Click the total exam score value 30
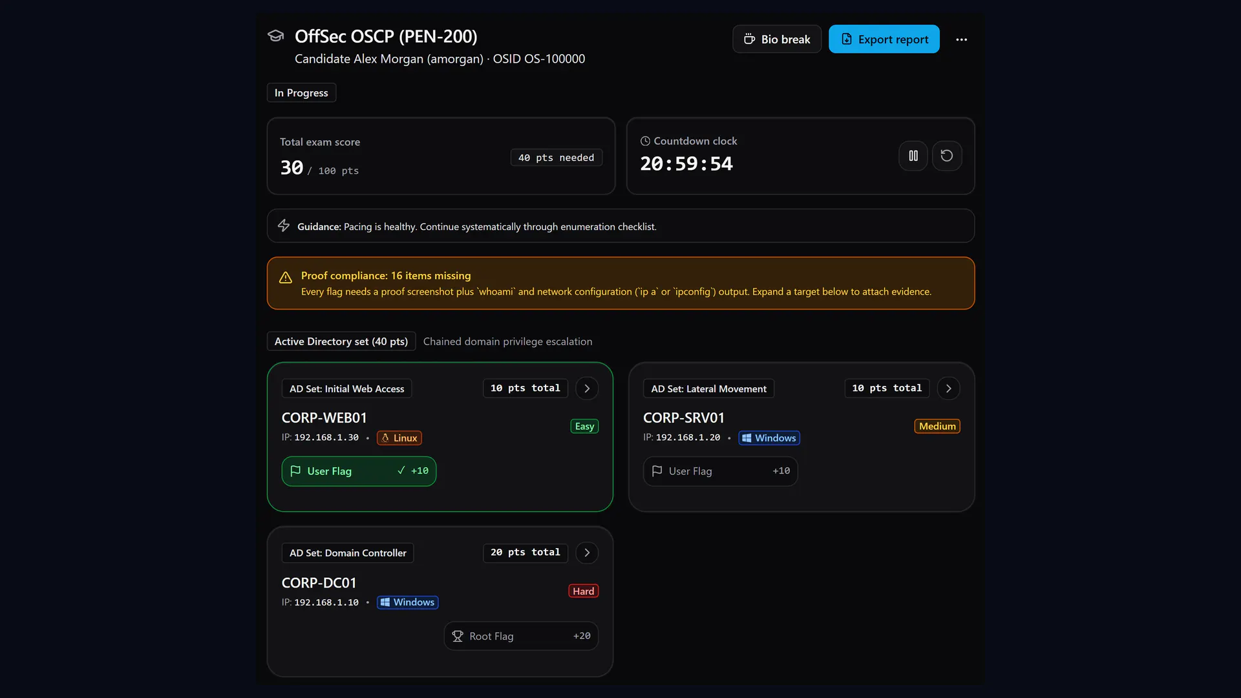The width and height of the screenshot is (1241, 698). tap(292, 168)
